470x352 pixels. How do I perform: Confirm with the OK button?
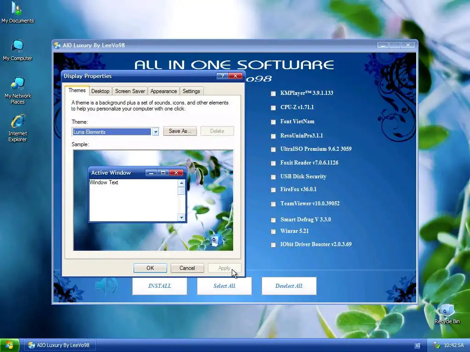pos(150,268)
